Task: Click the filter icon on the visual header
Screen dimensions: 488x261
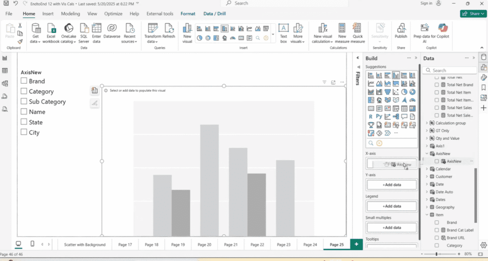Action: pyautogui.click(x=324, y=82)
